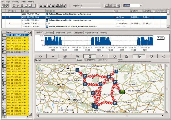
Task: Toggle the paw-print route tracks button
Action: point(138,56)
